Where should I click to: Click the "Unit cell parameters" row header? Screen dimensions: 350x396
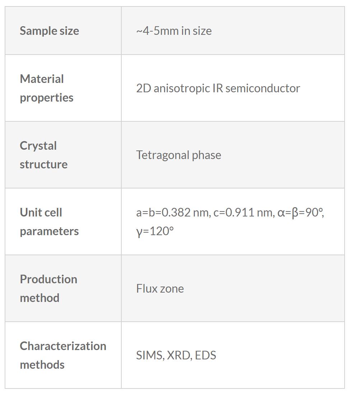pyautogui.click(x=49, y=222)
